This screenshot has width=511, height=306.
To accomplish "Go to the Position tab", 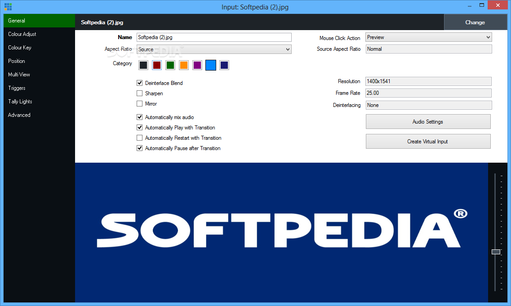I will [39, 61].
